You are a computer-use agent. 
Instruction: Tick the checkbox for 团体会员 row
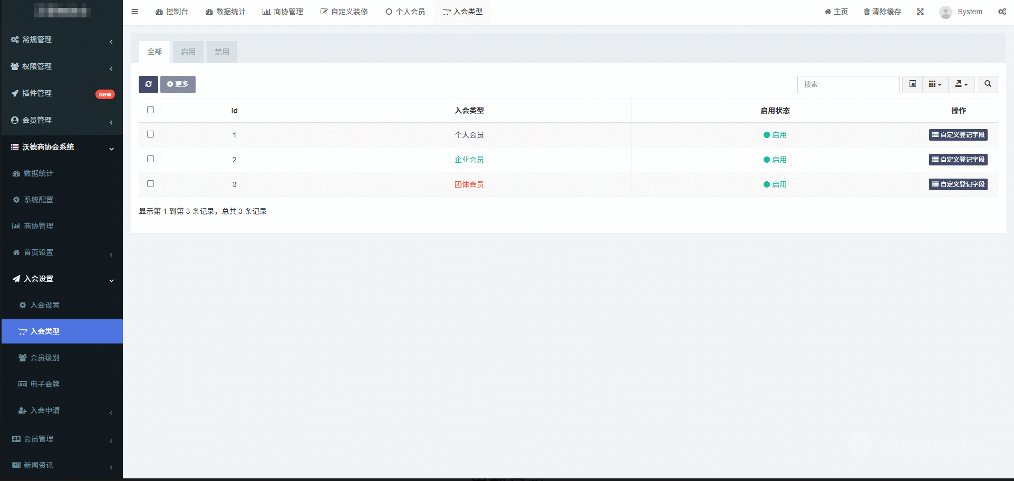(x=150, y=184)
